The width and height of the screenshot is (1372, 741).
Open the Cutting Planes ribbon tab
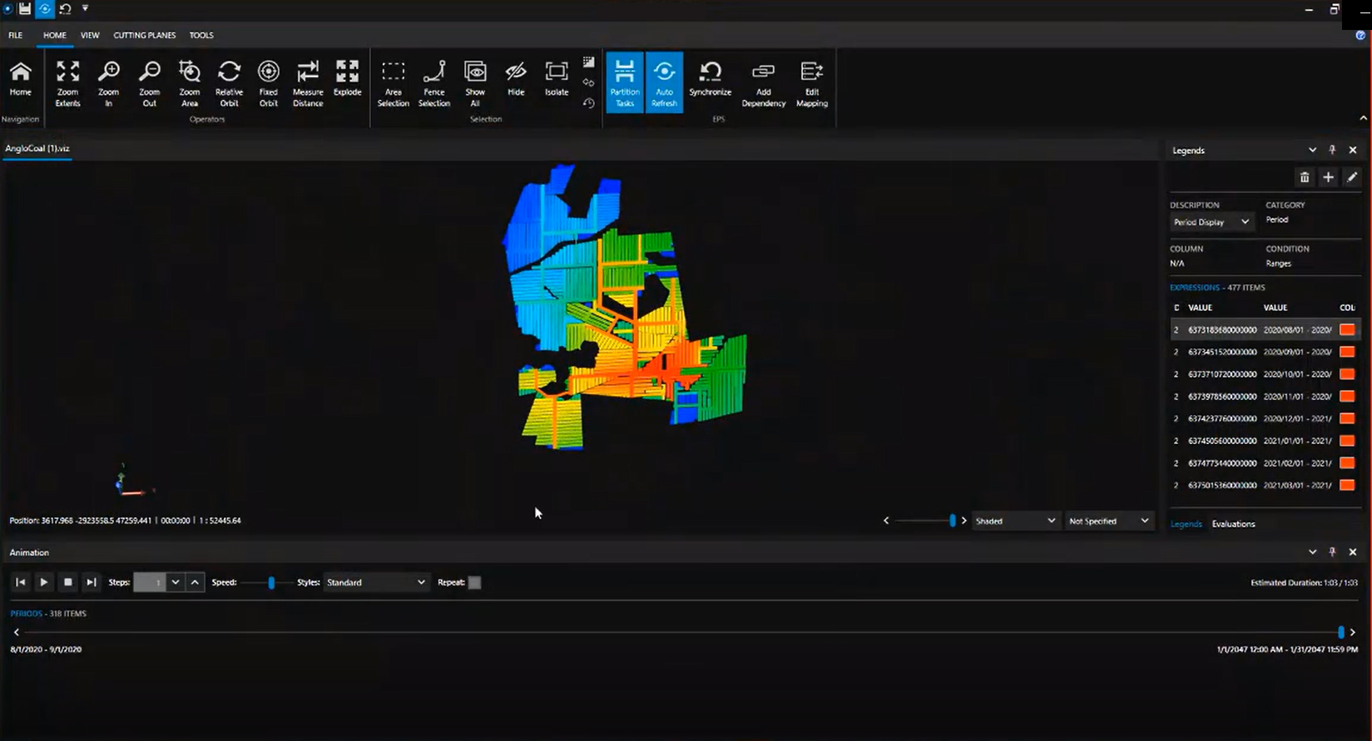tap(144, 36)
